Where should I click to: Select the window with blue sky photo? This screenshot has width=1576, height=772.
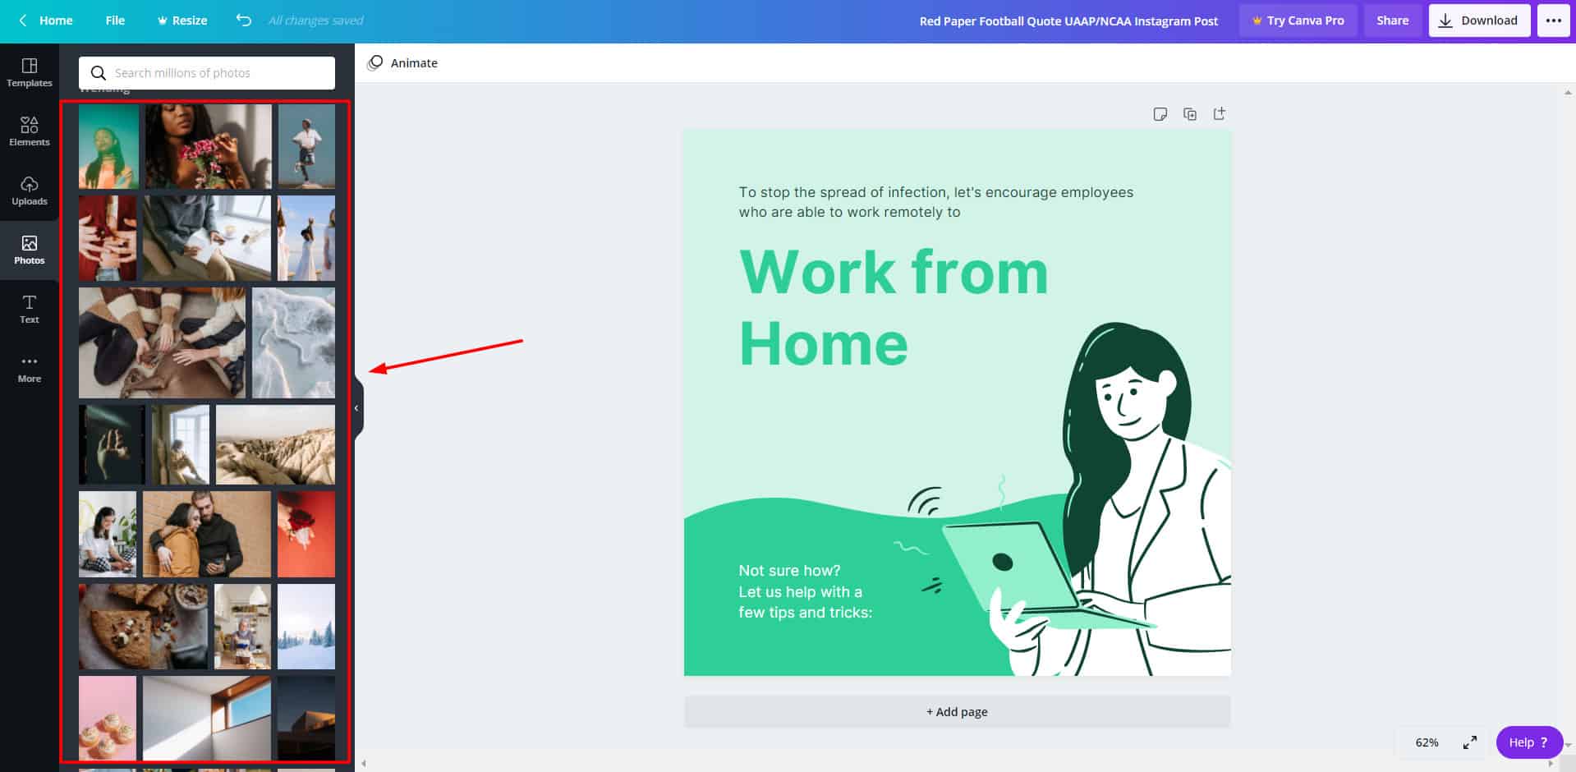[207, 719]
